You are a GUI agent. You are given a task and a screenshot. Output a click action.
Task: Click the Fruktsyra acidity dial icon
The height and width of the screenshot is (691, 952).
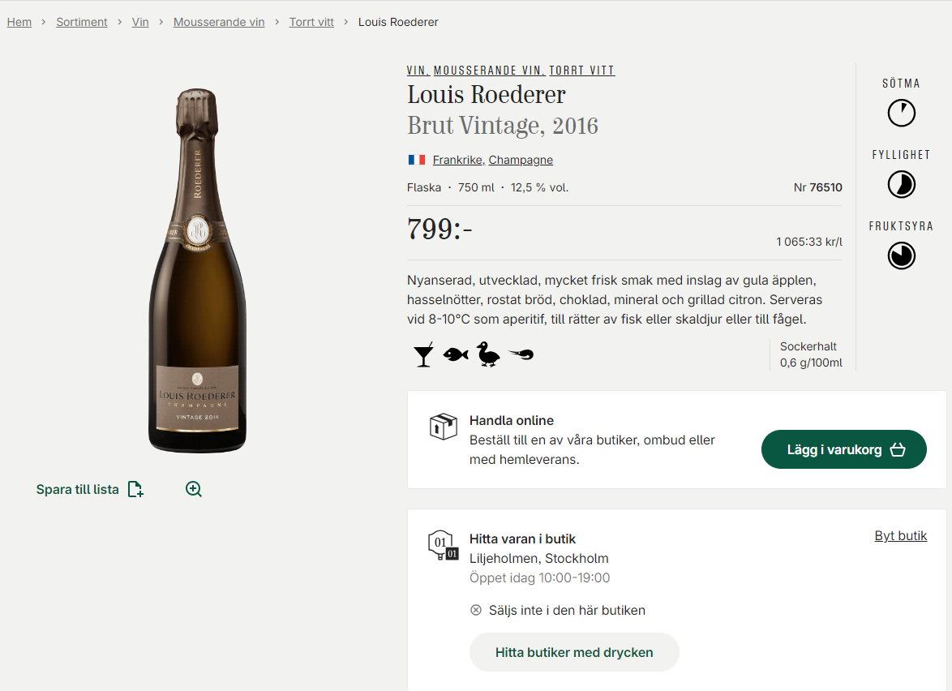pos(901,255)
